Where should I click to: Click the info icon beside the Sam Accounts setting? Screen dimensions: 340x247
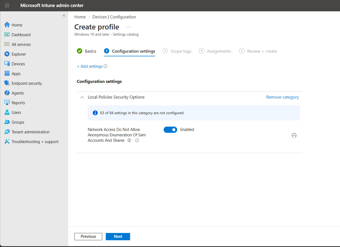pyautogui.click(x=137, y=140)
